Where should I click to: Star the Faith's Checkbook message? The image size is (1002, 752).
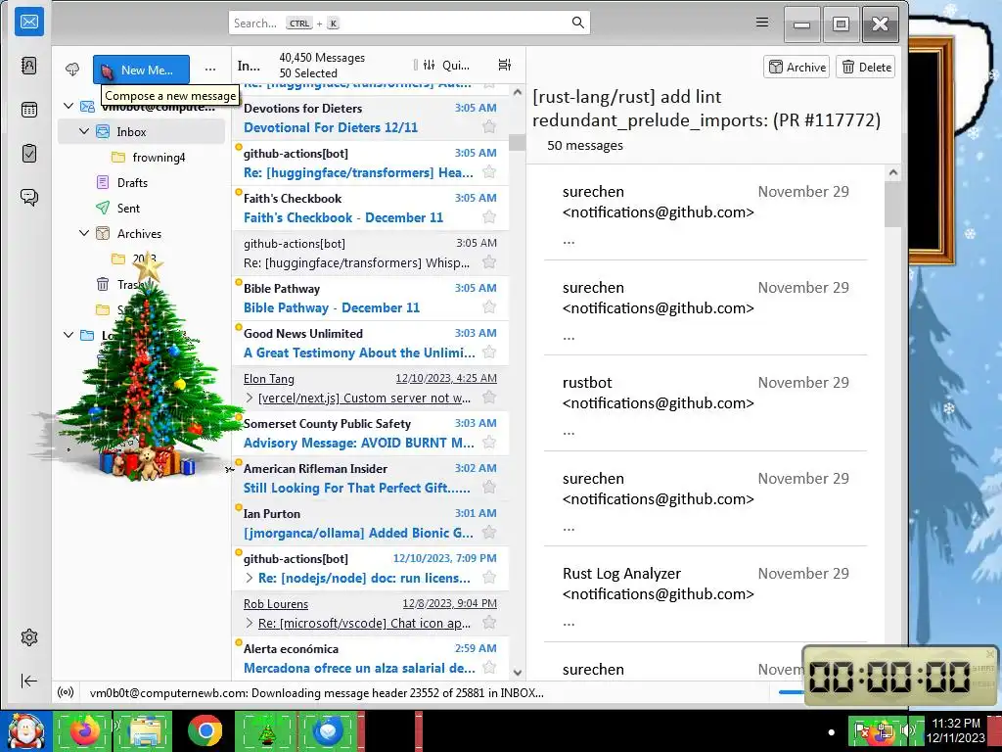[x=489, y=216]
